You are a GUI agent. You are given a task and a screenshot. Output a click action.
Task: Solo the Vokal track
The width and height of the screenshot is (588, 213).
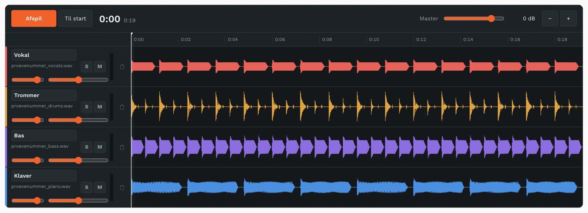(x=87, y=67)
